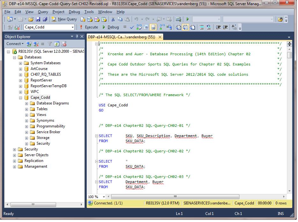This screenshot has width=298, height=222.
Task: Click the Decrease Indent icon
Action: pos(218,27)
